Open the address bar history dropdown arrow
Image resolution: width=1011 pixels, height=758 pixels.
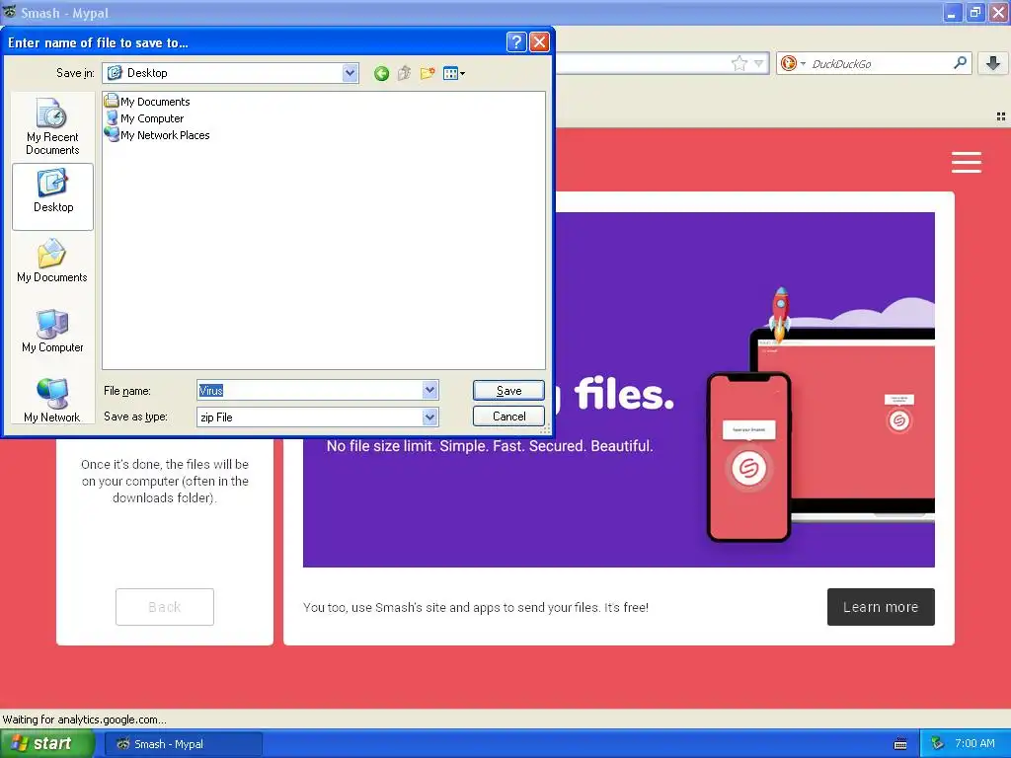tap(759, 63)
